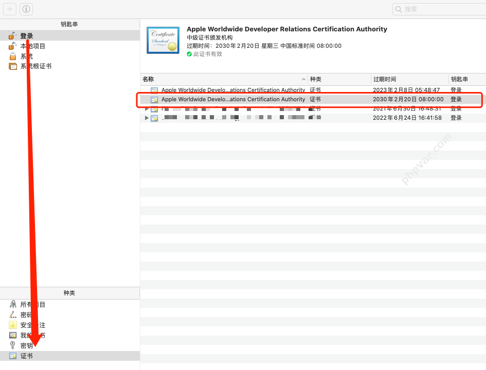Image resolution: width=486 pixels, height=370 pixels.
Task: Click the certificate icon in the 2030 row
Action: click(x=154, y=99)
